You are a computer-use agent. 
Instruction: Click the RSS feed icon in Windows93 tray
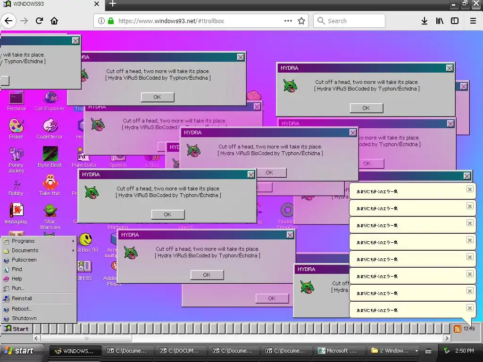pos(458,329)
